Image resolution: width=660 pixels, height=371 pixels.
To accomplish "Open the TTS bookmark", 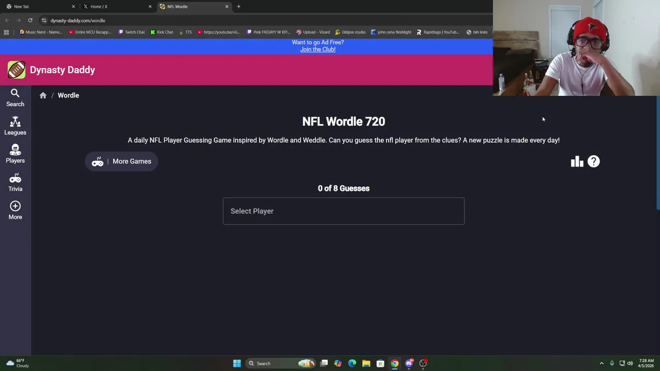I will [x=185, y=32].
